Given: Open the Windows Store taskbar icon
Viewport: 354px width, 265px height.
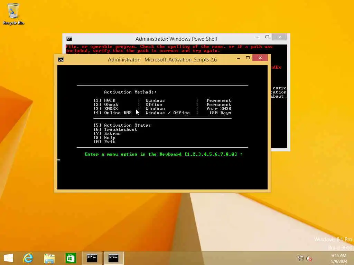Looking at the screenshot, I should [x=71, y=258].
